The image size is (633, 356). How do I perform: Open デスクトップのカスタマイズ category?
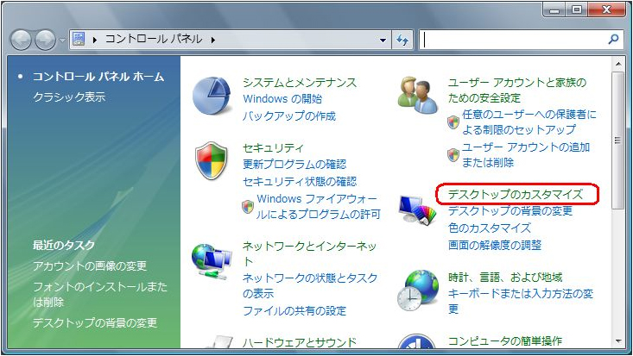tap(515, 194)
